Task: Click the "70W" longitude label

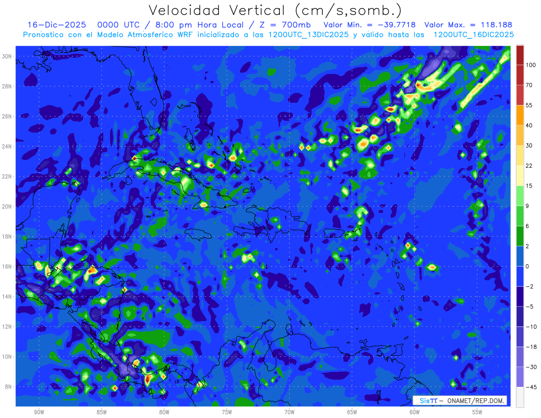Action: [x=289, y=413]
